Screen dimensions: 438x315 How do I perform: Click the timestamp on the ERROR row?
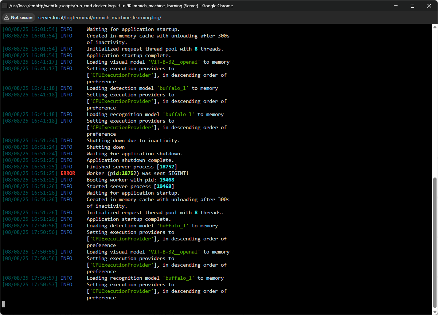coord(30,173)
